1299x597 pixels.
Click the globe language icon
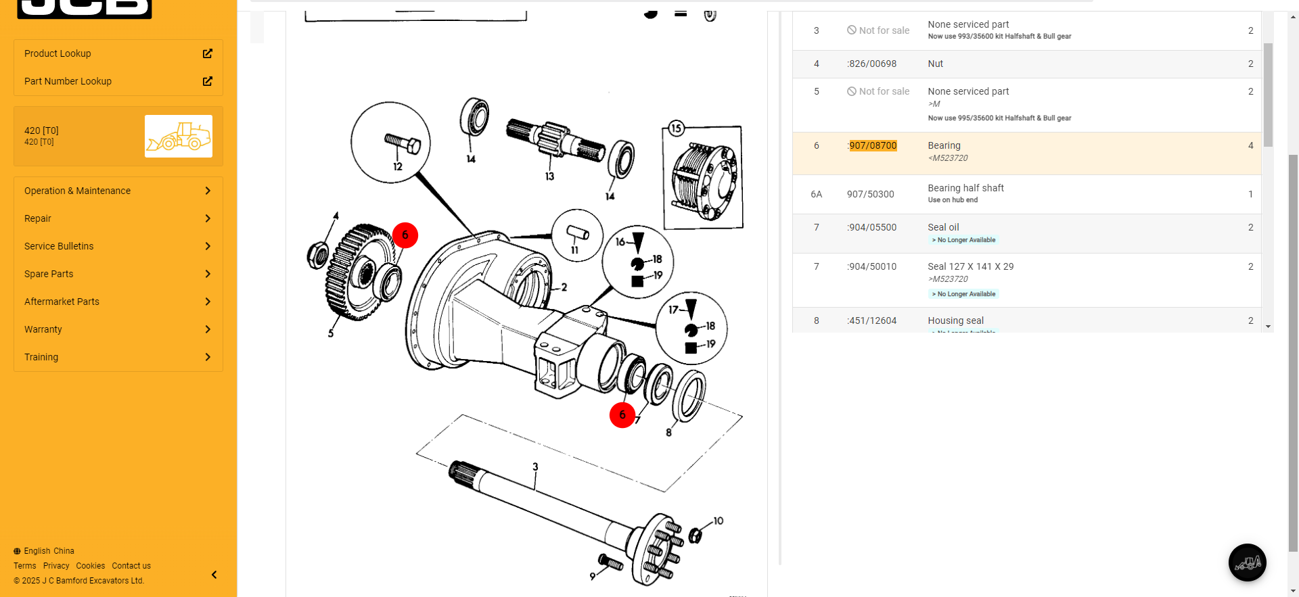(17, 551)
